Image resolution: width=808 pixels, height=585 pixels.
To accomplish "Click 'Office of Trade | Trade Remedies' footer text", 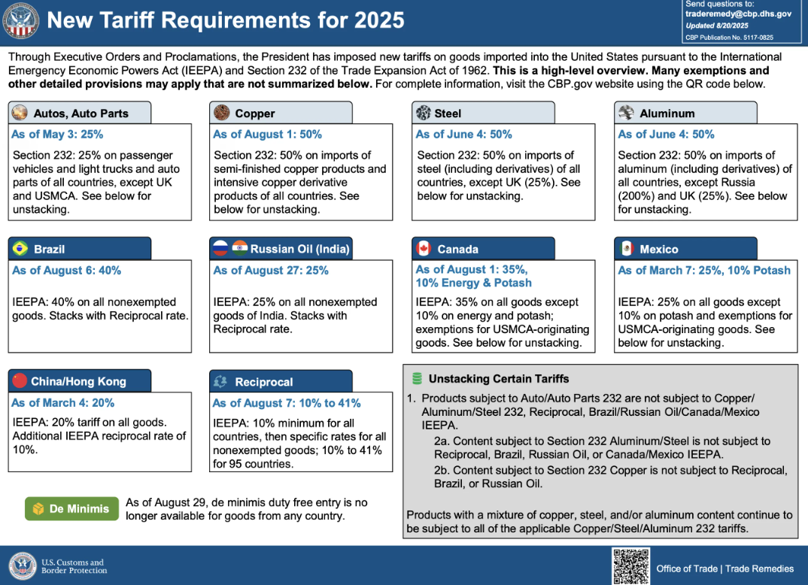I will pyautogui.click(x=724, y=568).
